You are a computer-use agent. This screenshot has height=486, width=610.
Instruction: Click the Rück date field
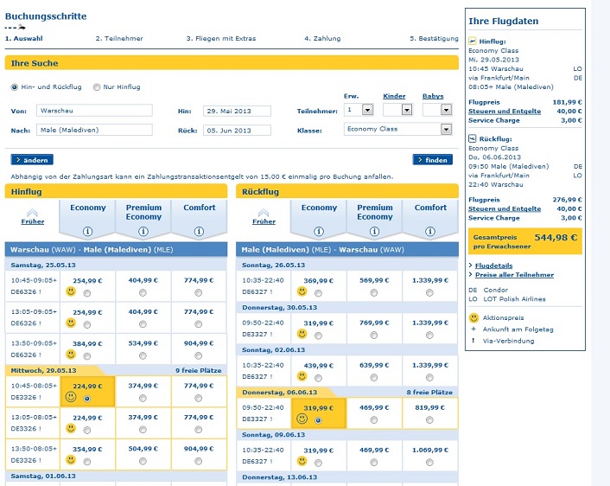(x=237, y=131)
